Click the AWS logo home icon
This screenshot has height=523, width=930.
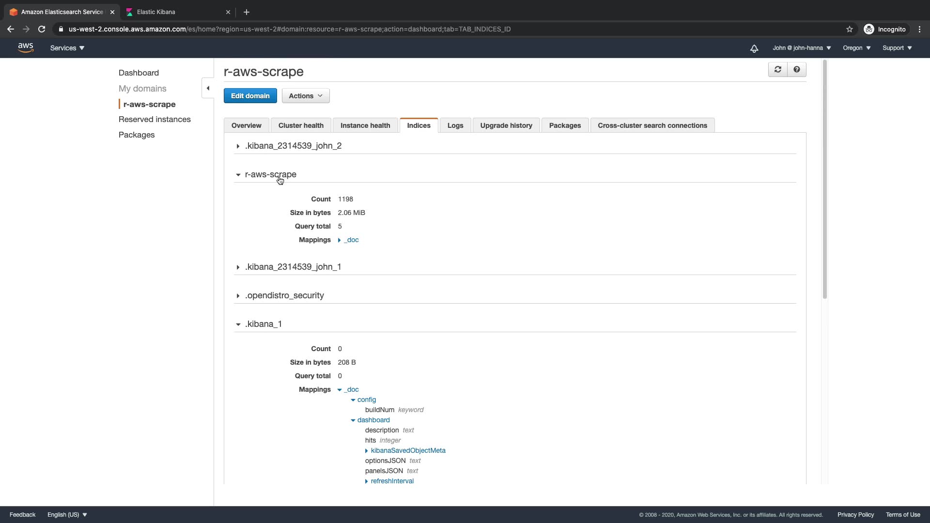(x=25, y=47)
